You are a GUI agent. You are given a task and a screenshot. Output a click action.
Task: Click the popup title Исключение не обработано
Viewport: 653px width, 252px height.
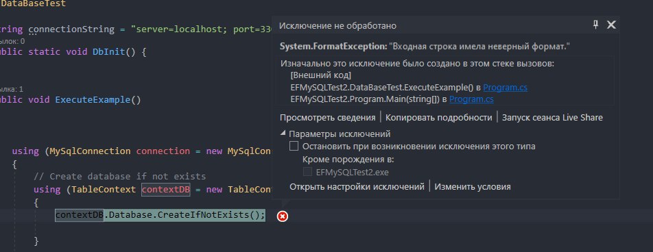pyautogui.click(x=337, y=26)
